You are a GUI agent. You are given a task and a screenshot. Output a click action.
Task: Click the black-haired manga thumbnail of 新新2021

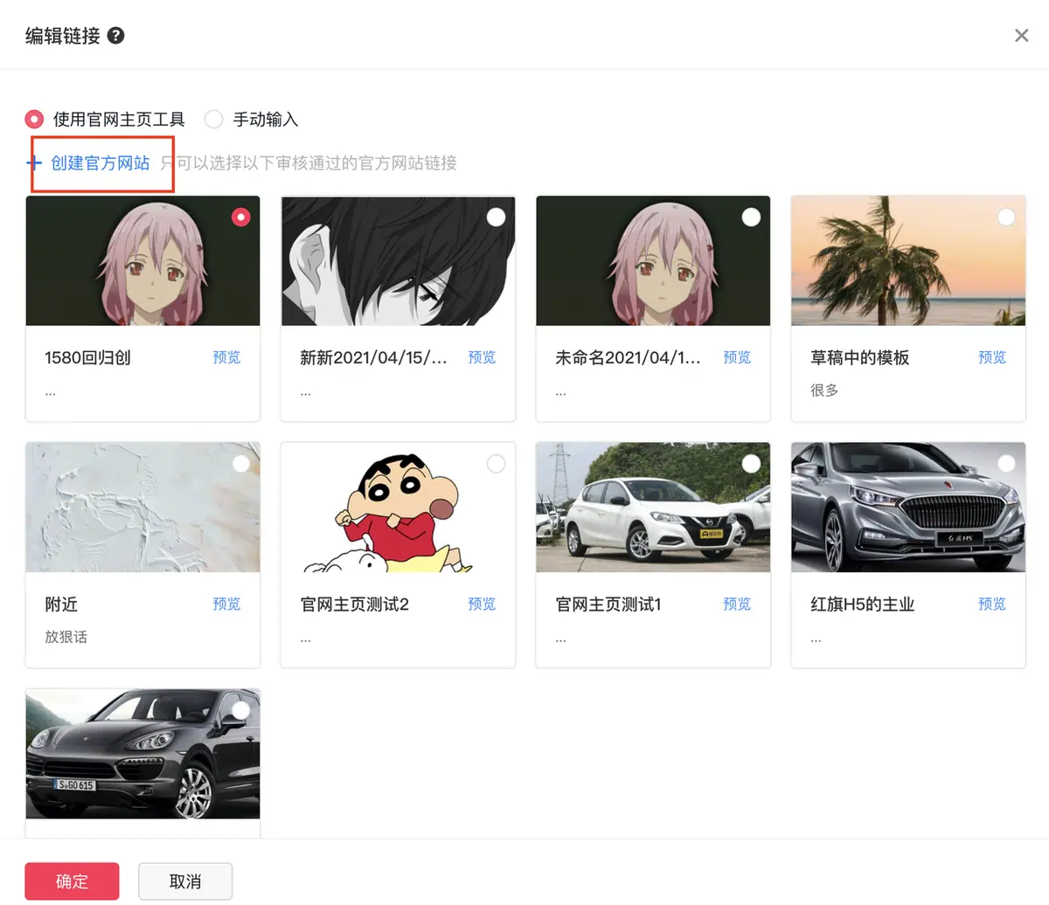(398, 260)
